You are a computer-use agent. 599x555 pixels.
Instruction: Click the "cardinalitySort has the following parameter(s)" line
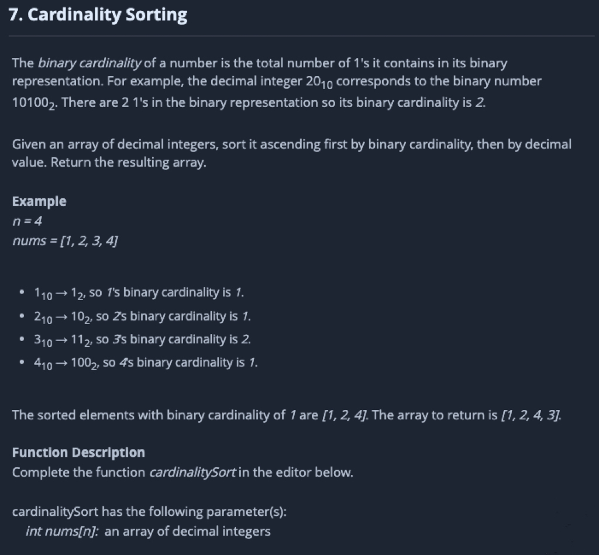click(149, 512)
